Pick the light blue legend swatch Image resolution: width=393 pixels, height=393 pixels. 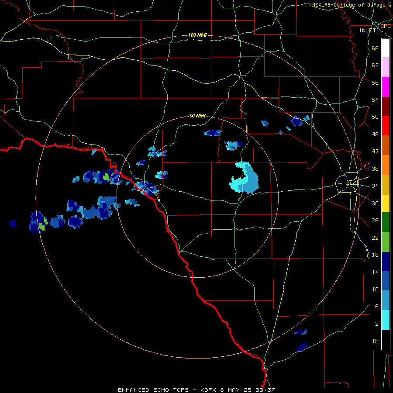386,300
